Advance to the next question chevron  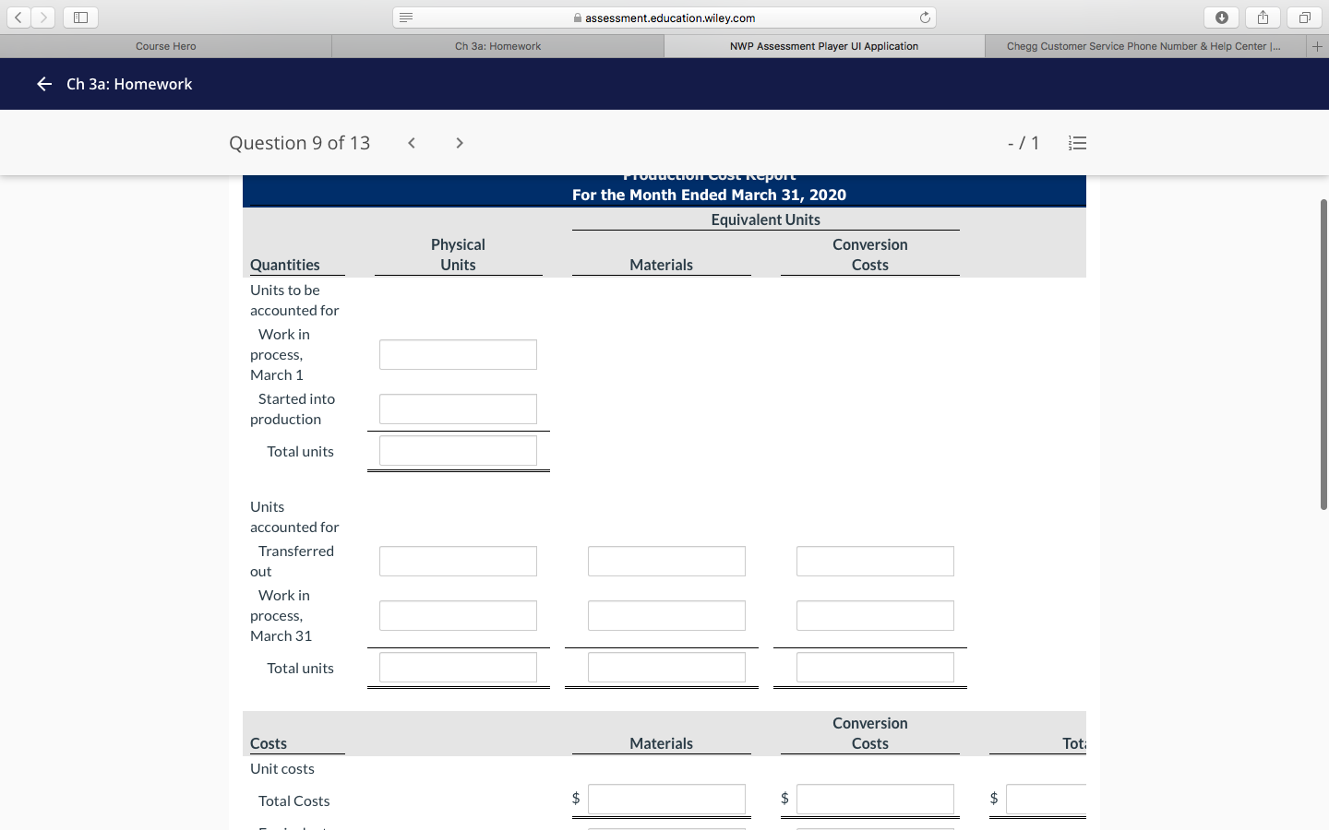459,143
